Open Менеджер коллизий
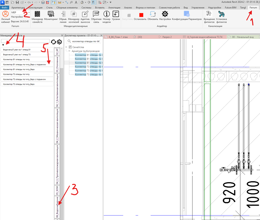The width and height of the screenshot is (260, 220). (74, 17)
